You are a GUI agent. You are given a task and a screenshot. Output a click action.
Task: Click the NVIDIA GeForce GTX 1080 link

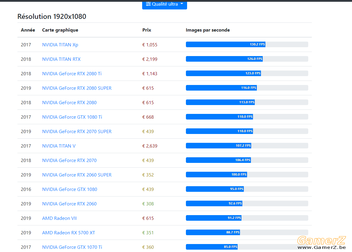[69, 189]
